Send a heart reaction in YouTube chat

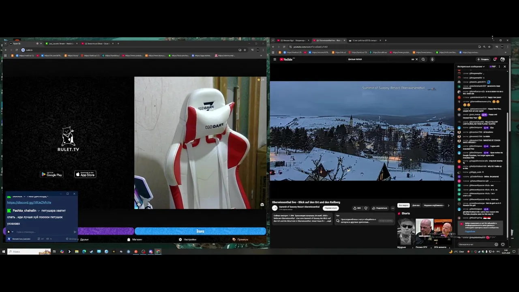[503, 245]
